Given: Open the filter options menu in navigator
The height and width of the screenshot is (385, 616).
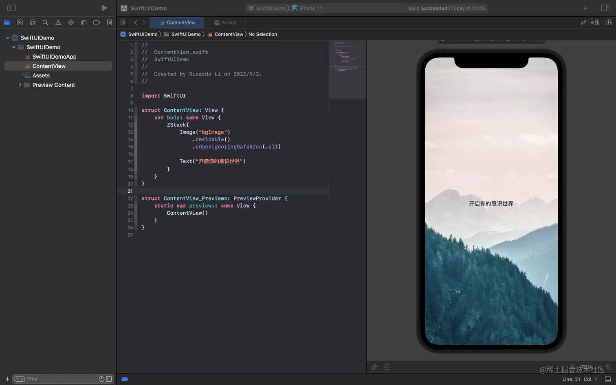Looking at the screenshot, I should [19, 379].
